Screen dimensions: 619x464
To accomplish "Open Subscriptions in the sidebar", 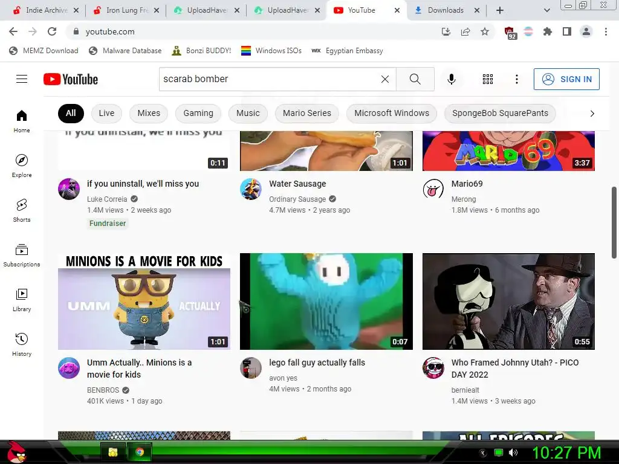I will point(22,256).
